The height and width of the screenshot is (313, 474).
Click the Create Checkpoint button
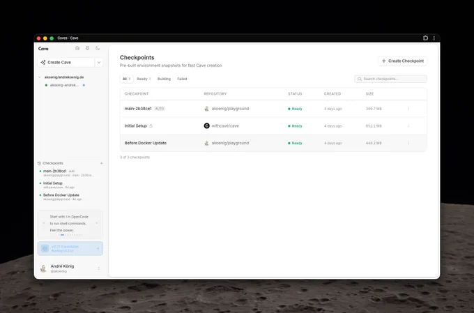tap(402, 61)
